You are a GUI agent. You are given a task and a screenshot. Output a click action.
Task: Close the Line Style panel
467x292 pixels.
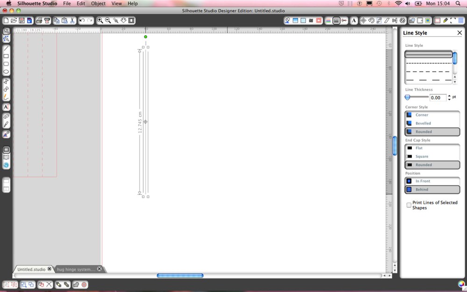click(x=460, y=33)
